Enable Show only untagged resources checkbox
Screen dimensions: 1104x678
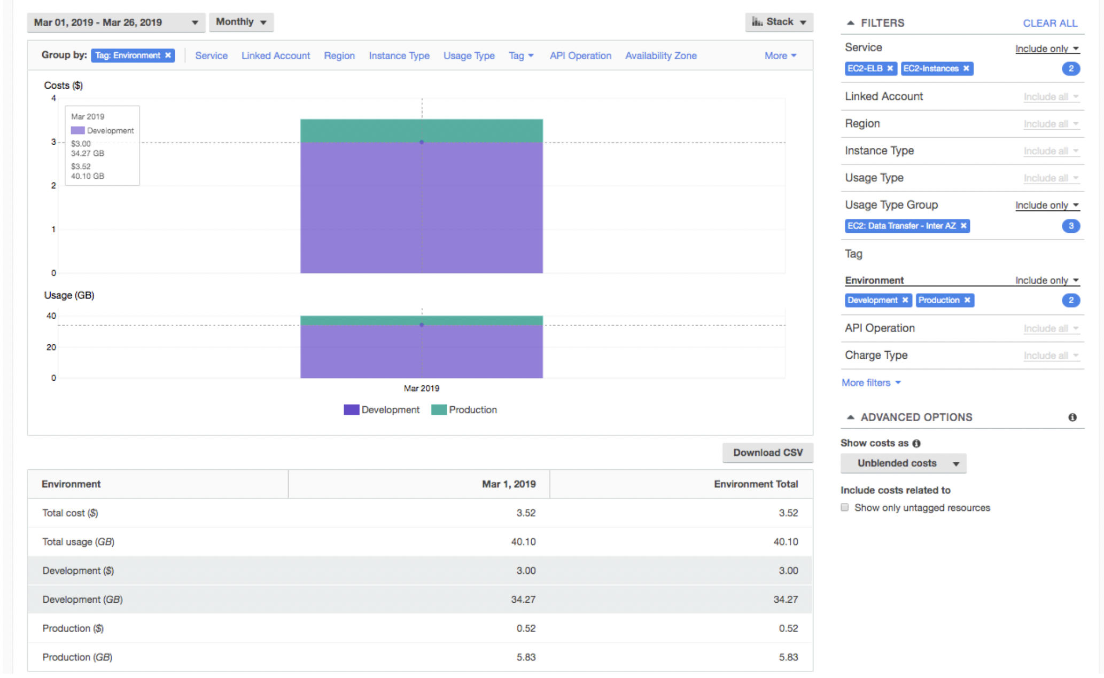pyautogui.click(x=845, y=507)
